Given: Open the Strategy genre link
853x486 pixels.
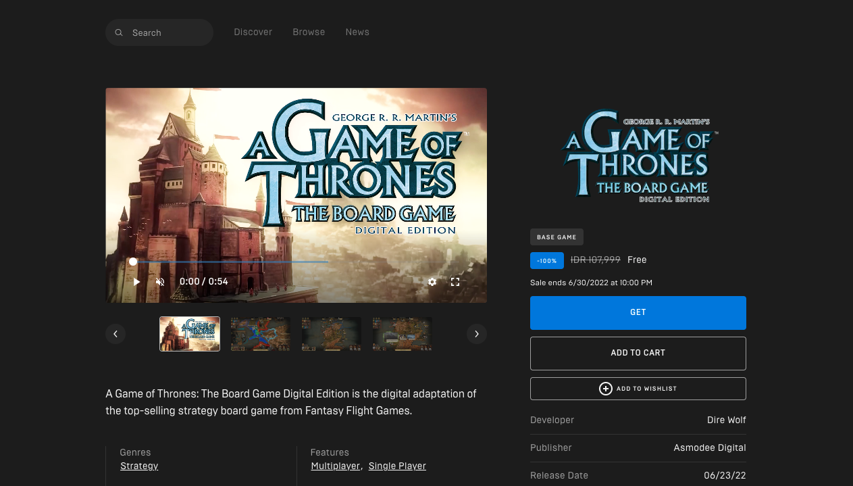Looking at the screenshot, I should point(139,466).
